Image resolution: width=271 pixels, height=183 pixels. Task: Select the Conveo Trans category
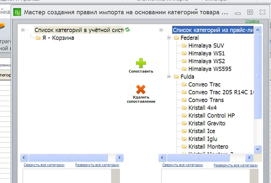[206, 100]
